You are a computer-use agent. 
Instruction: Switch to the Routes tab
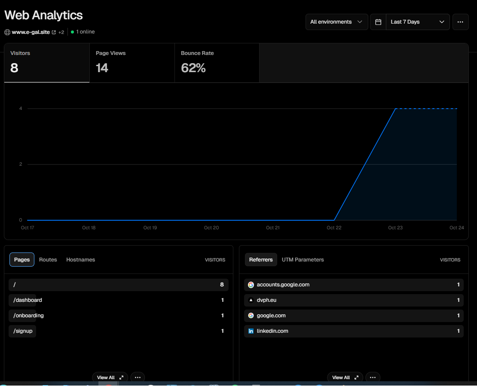(48, 260)
